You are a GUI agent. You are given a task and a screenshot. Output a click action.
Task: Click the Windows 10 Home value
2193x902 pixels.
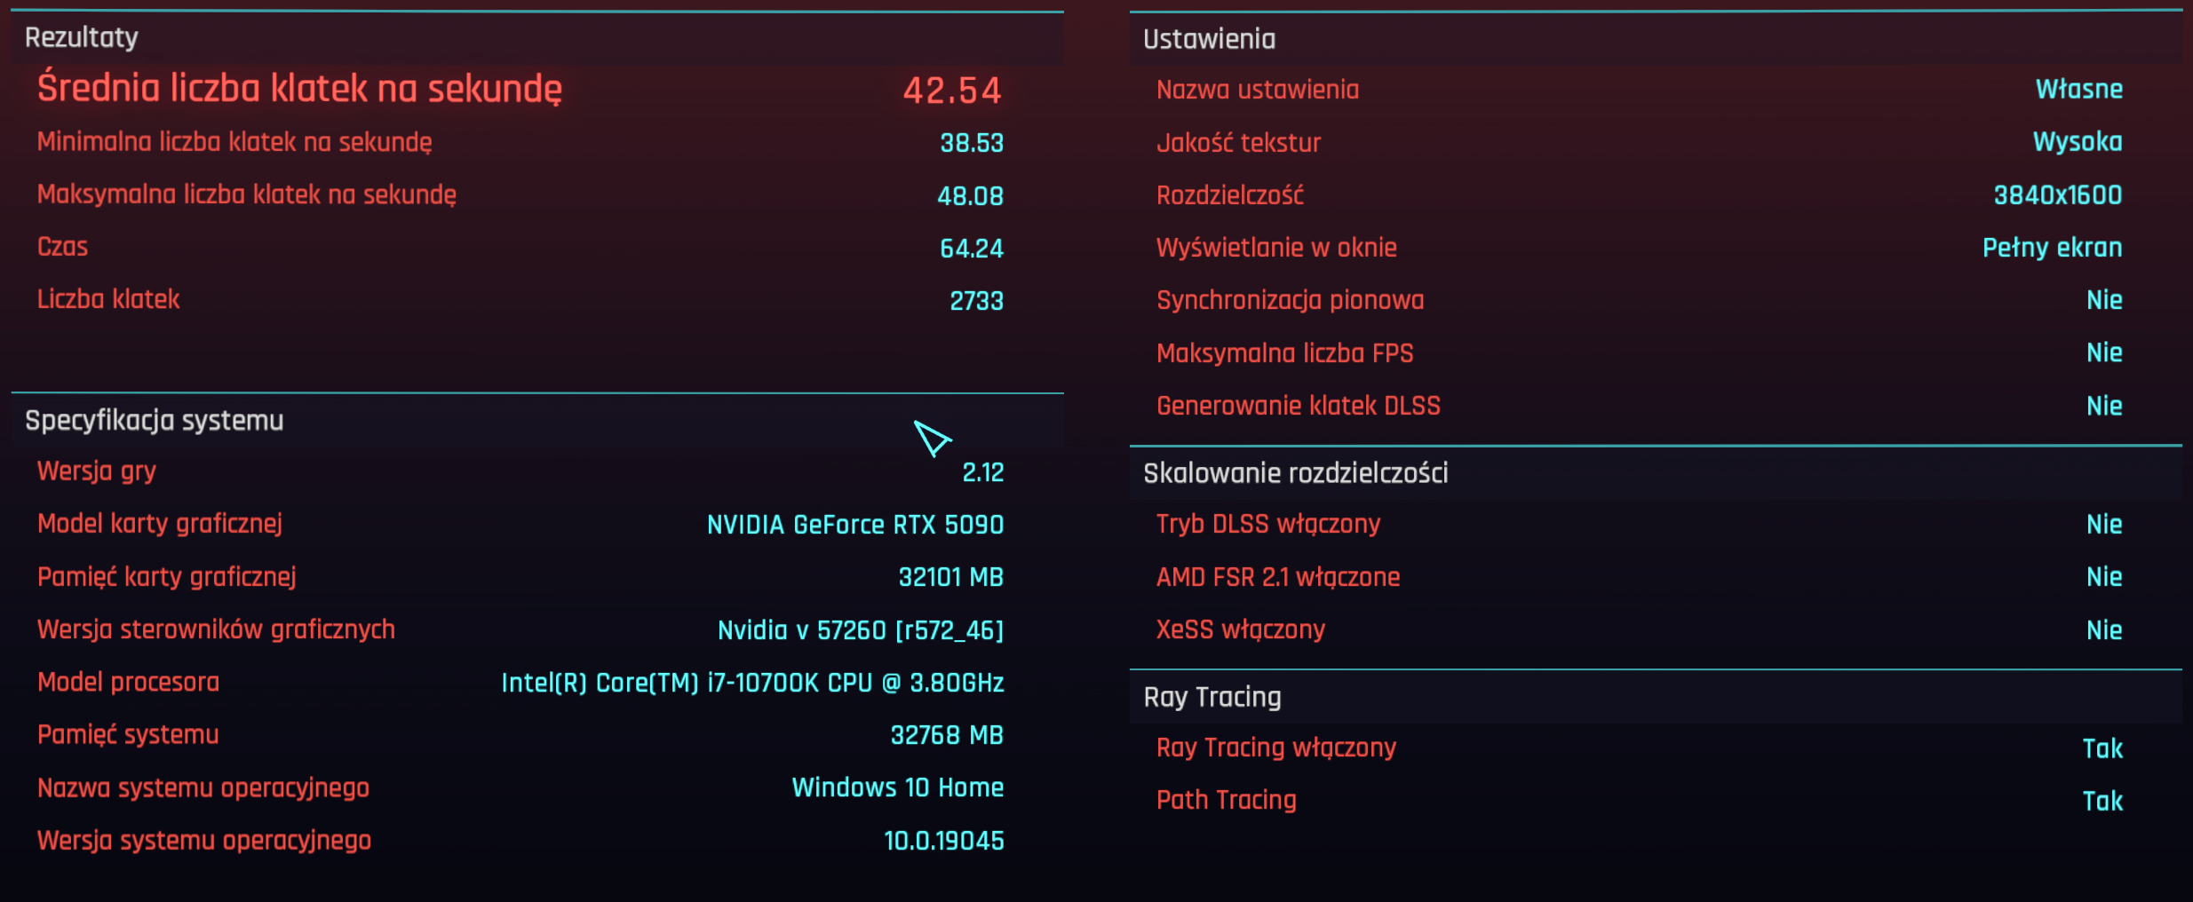point(897,787)
